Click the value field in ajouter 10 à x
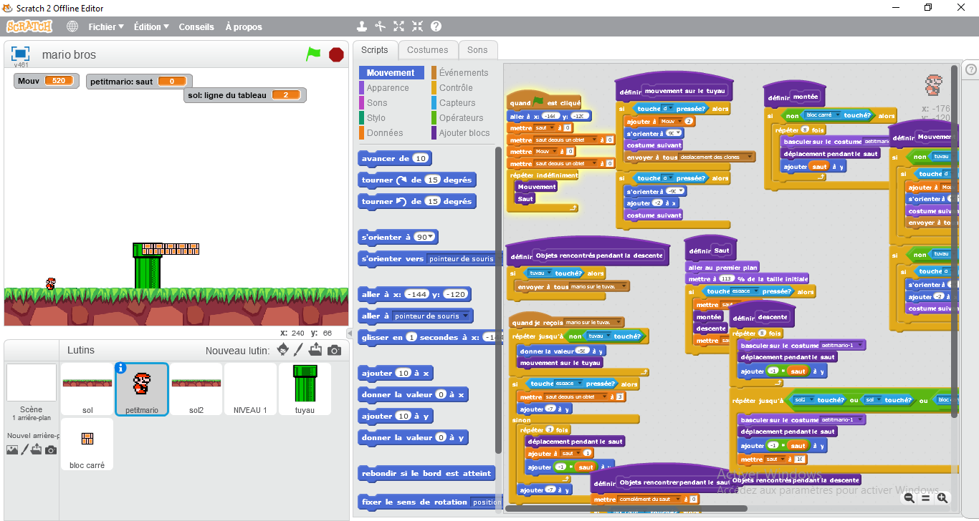The width and height of the screenshot is (979, 521). [x=403, y=374]
